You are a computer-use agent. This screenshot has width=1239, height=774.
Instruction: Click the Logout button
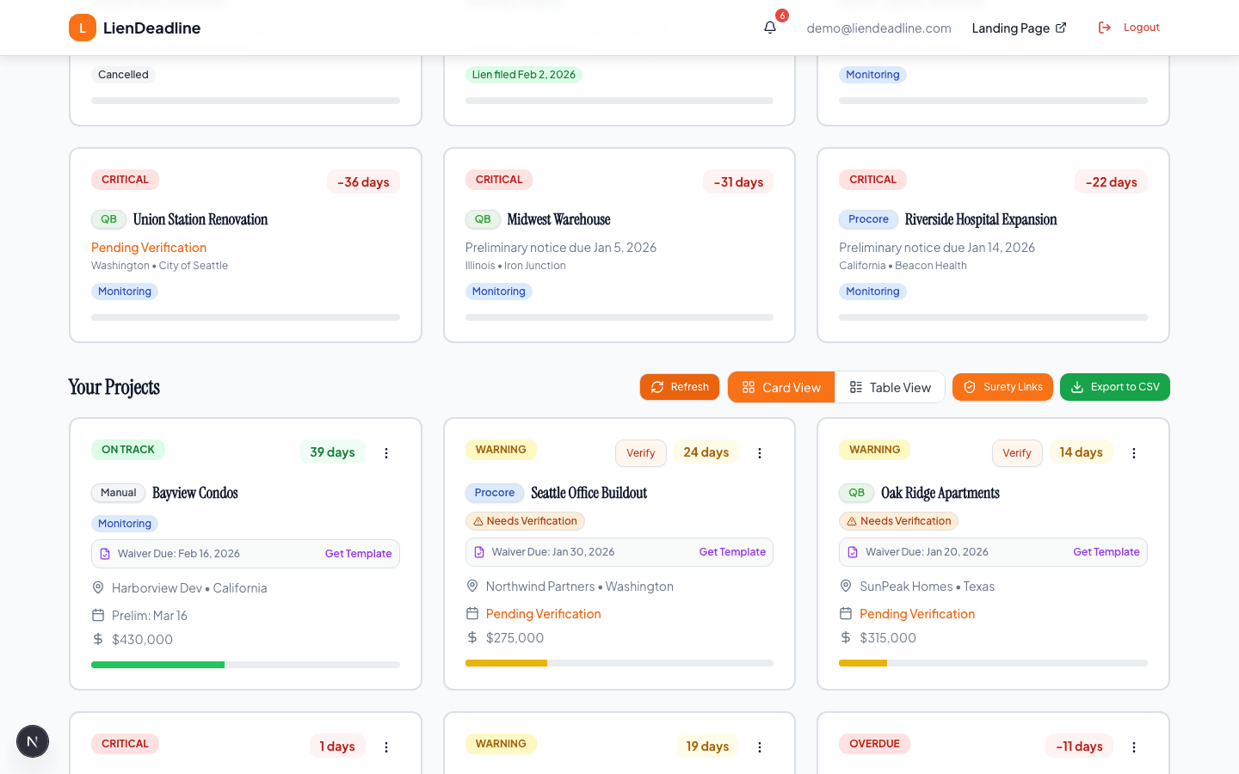(1129, 28)
